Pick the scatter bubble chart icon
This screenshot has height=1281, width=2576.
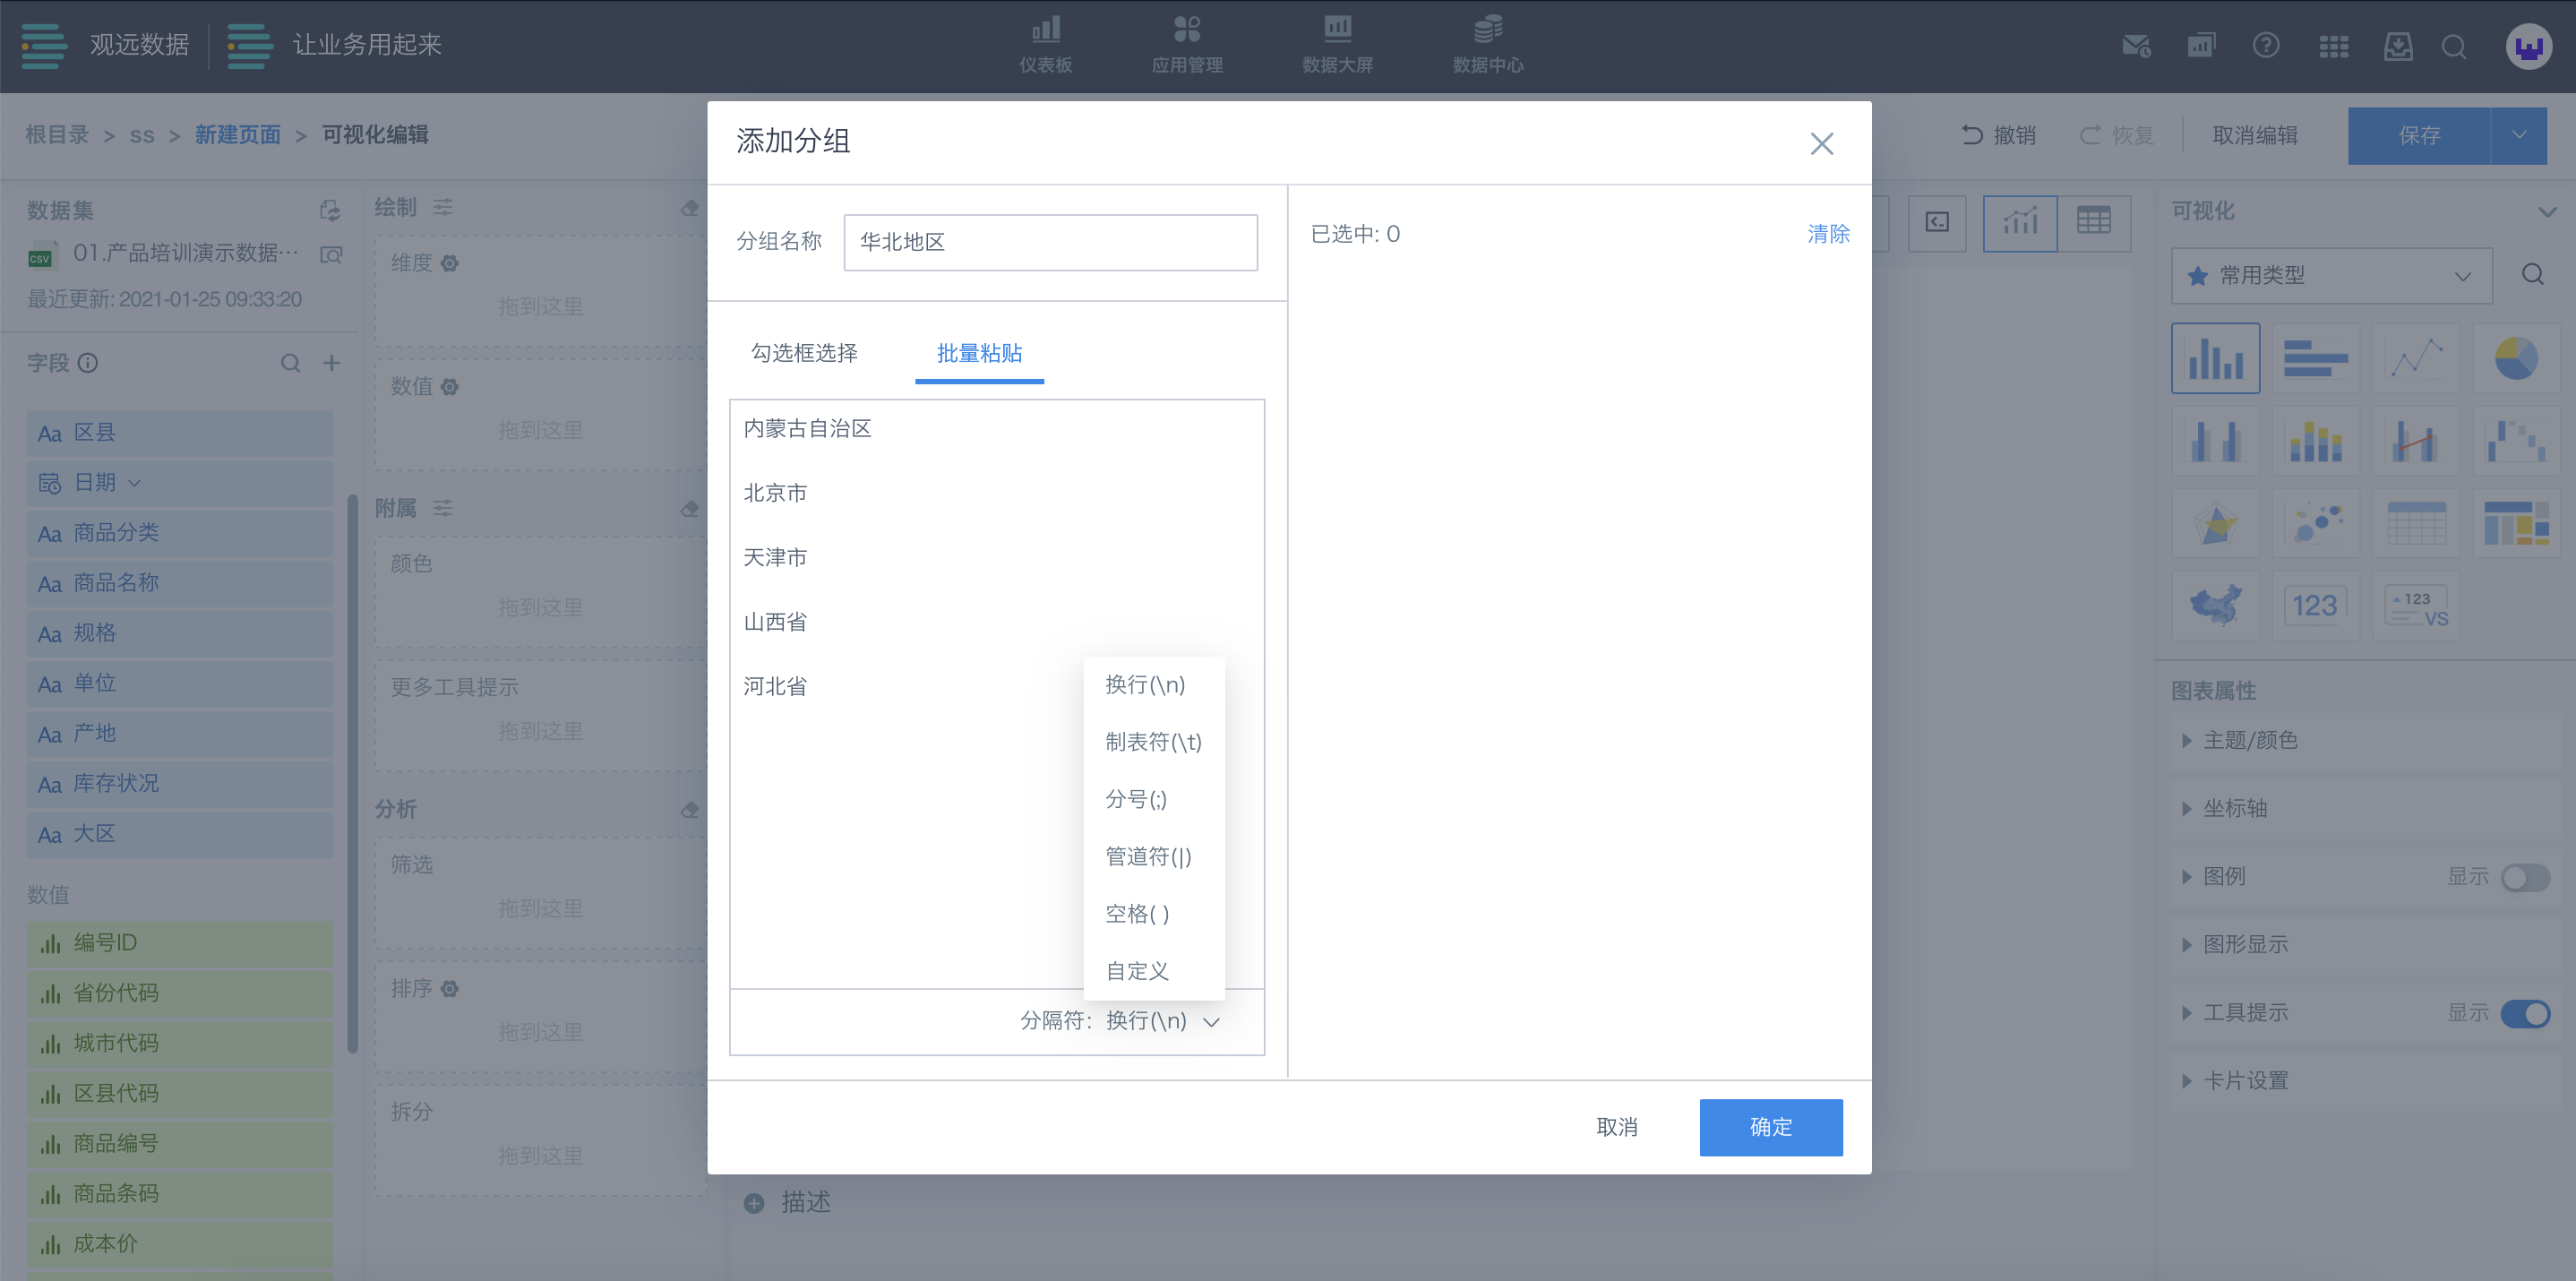2315,523
